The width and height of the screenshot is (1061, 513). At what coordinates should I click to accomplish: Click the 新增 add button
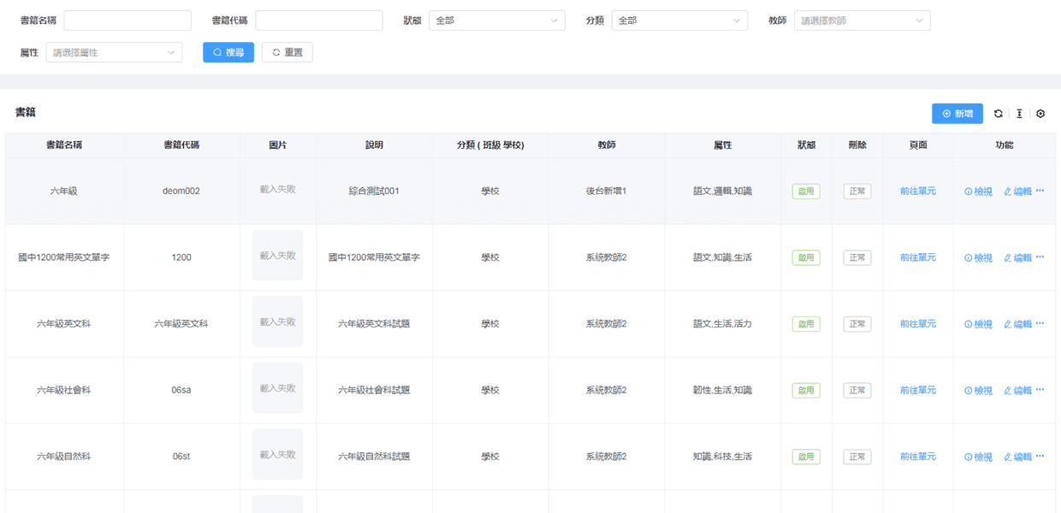[x=957, y=114]
